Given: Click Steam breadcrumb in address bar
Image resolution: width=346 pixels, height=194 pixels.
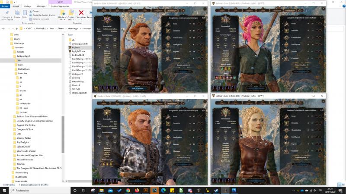Looking at the screenshot, I should click(61, 28).
